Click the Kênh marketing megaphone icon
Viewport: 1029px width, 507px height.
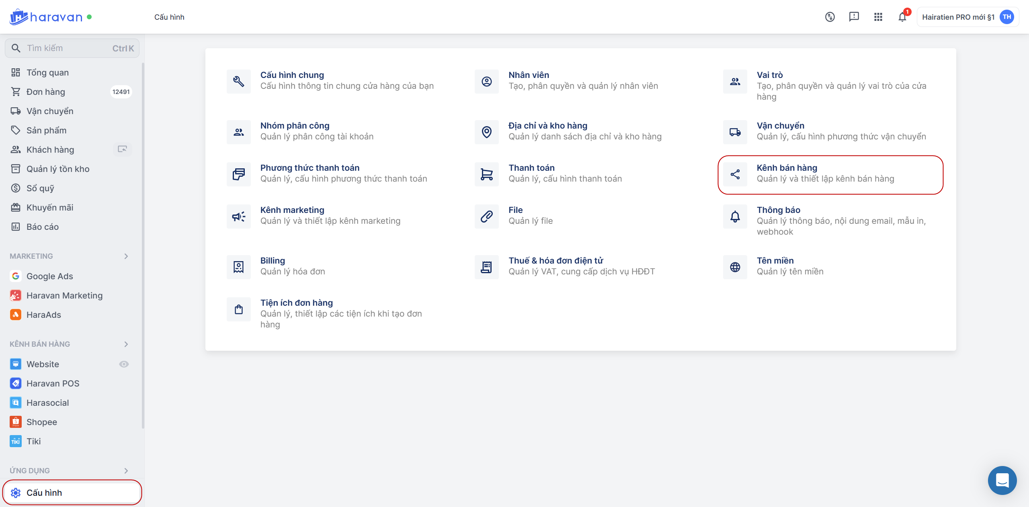pyautogui.click(x=239, y=217)
